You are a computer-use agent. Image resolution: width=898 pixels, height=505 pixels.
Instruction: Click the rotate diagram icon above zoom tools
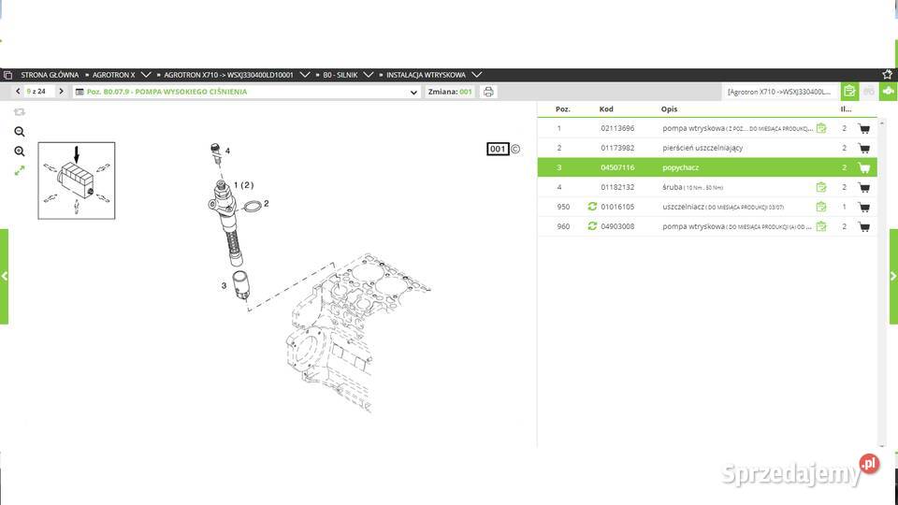tap(20, 112)
